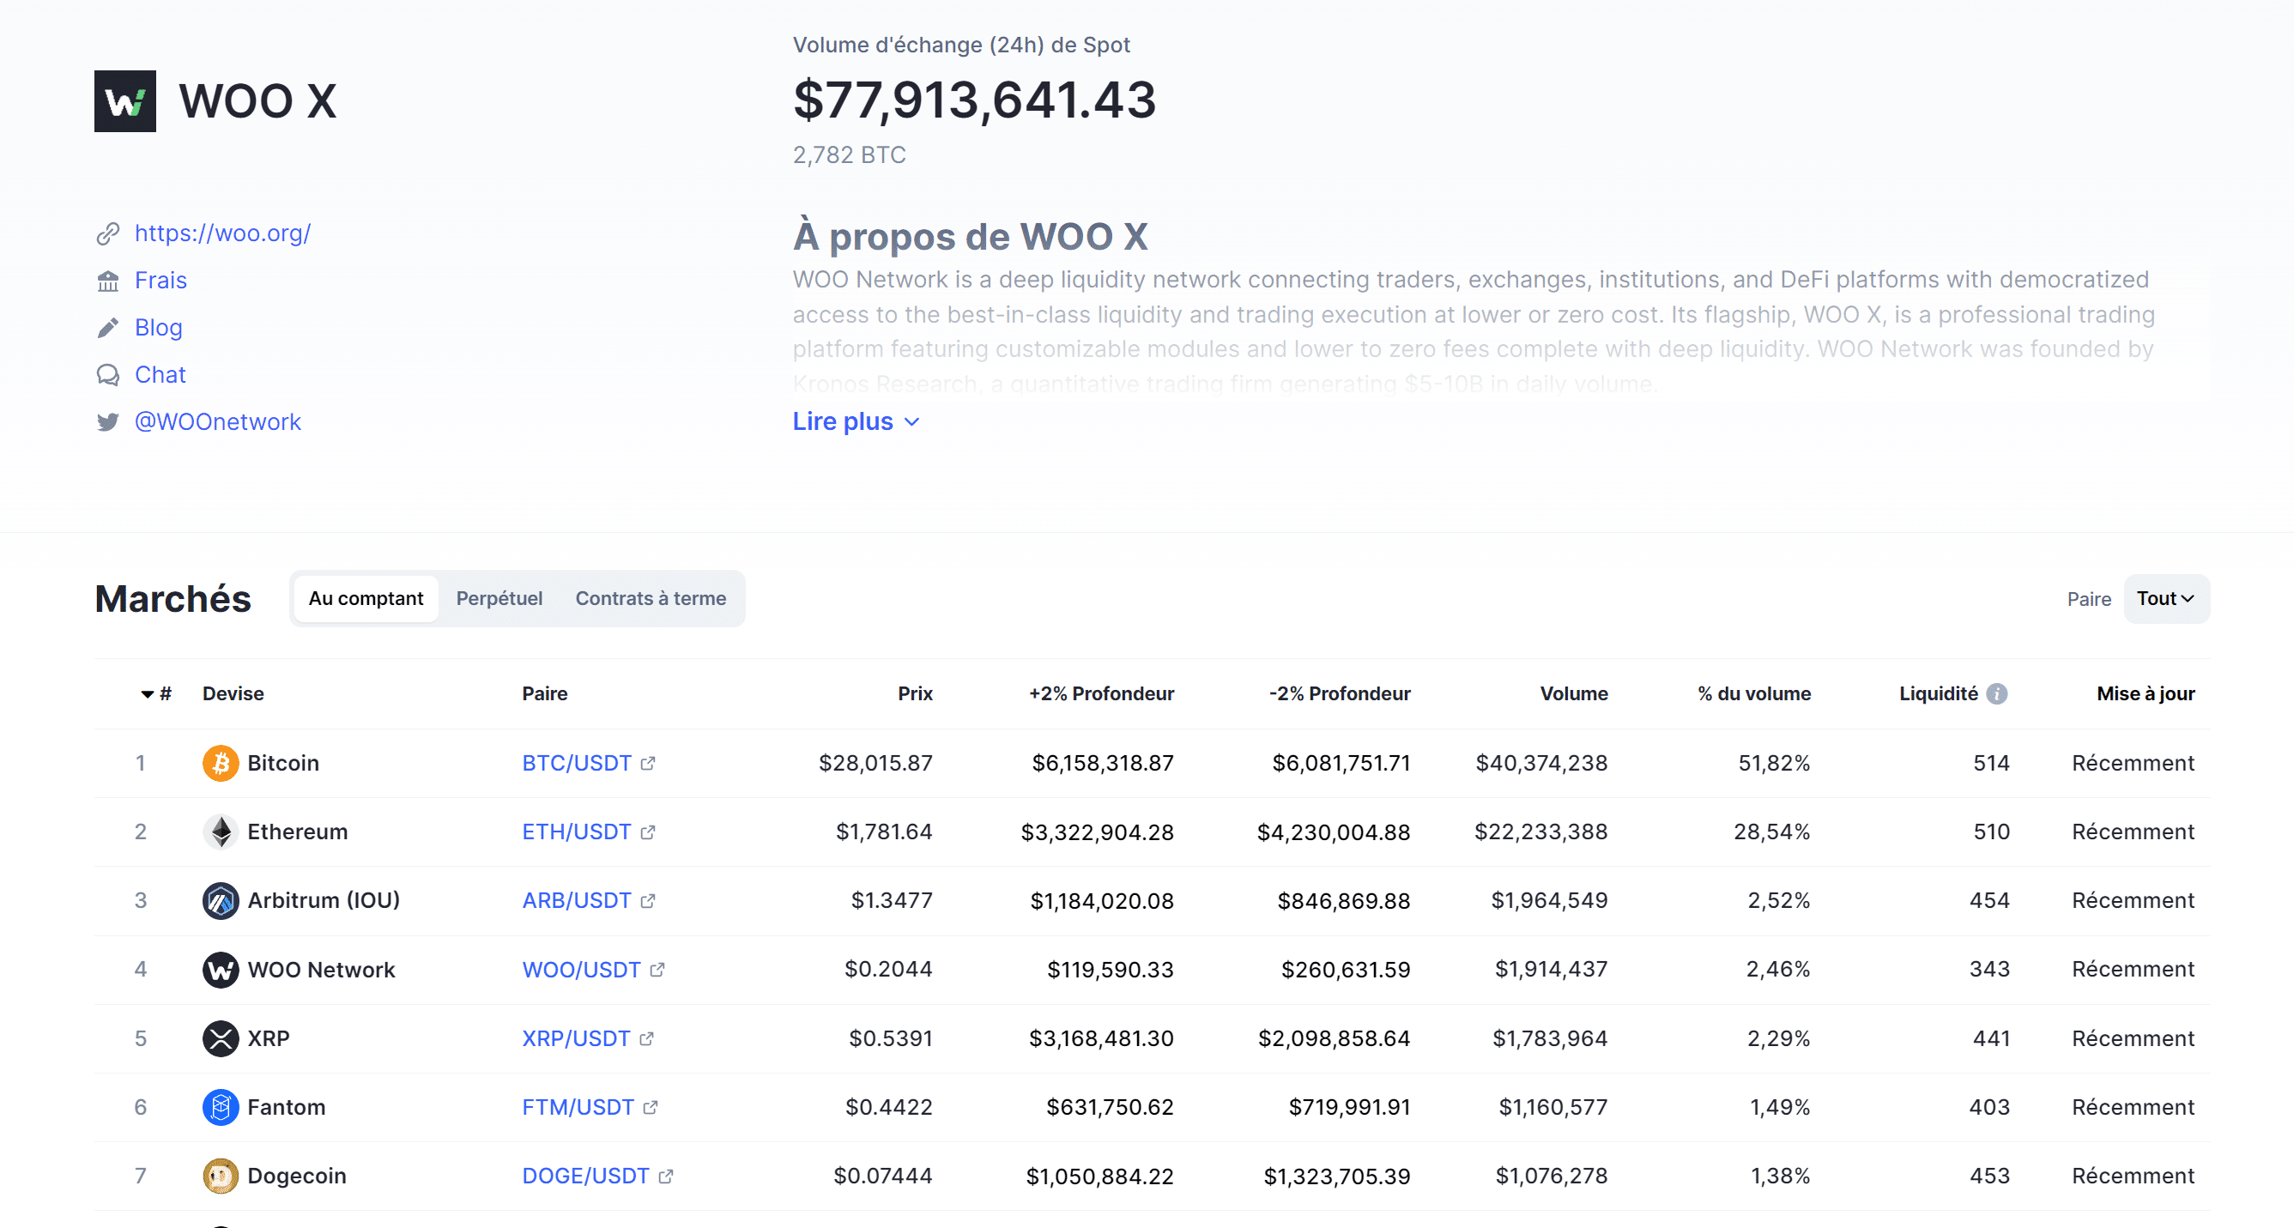This screenshot has height=1228, width=2294.
Task: Click the pencil icon next to Blog
Action: point(108,328)
